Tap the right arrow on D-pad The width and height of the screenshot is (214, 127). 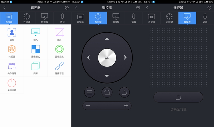[125, 57]
